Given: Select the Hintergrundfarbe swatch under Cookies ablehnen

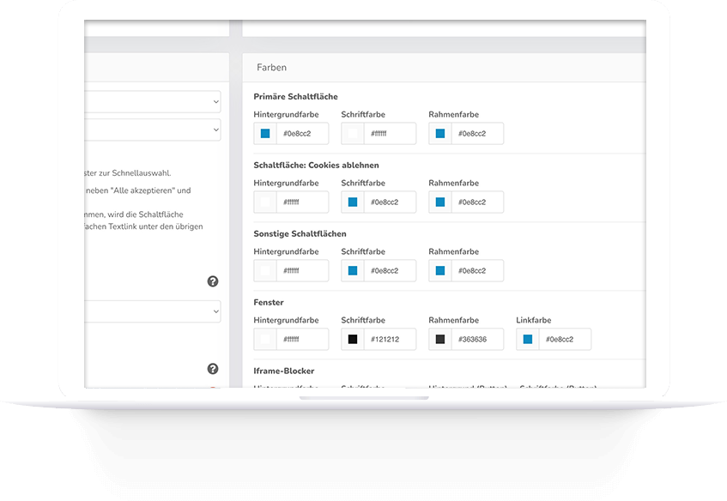Looking at the screenshot, I should point(264,202).
